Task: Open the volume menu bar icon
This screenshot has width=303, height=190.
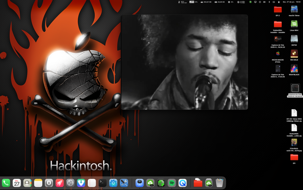Action: [x=265, y=2]
